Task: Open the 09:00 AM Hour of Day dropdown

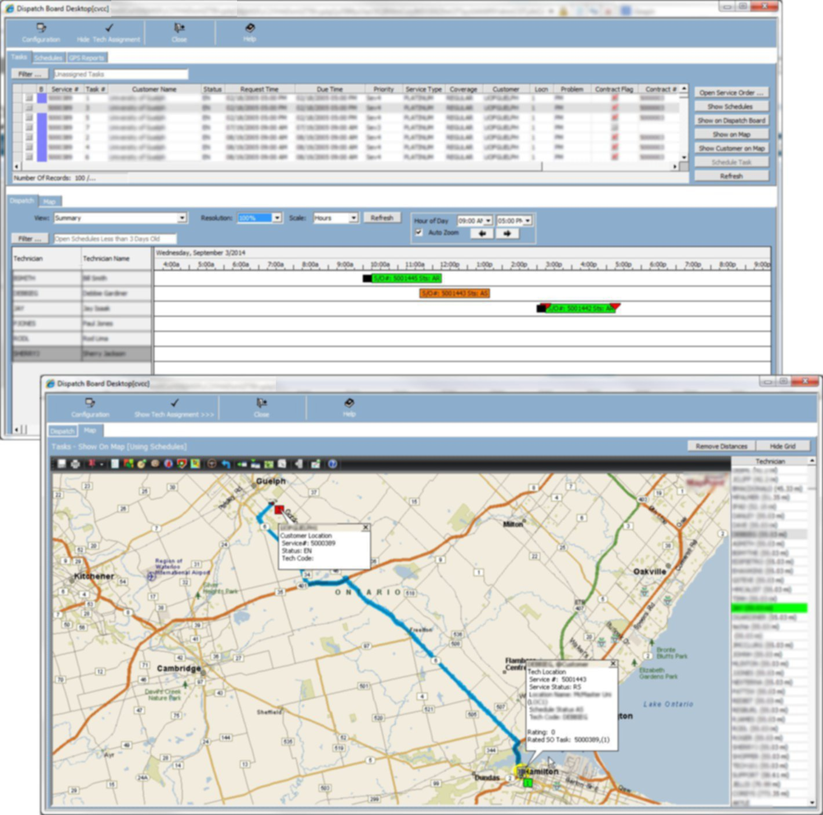Action: (x=487, y=220)
